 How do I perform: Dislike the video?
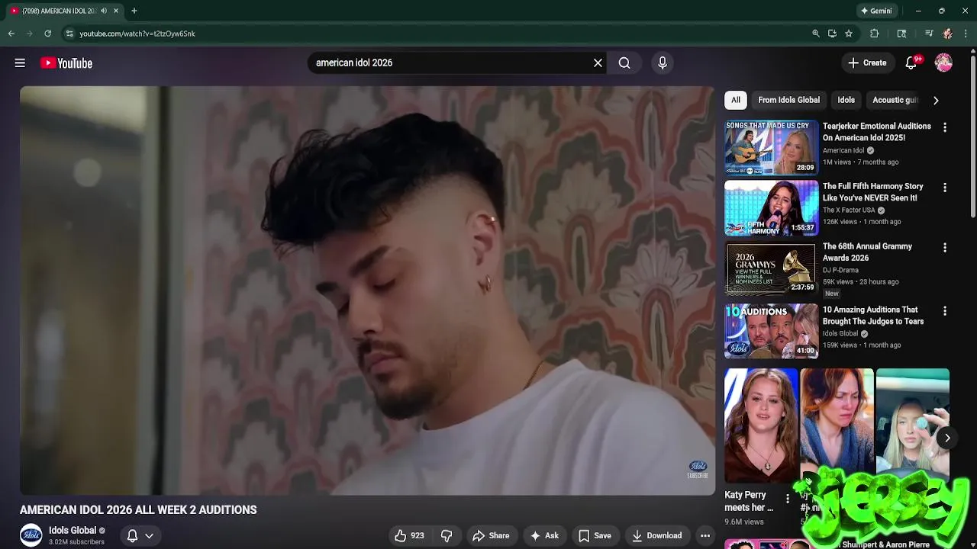click(447, 536)
